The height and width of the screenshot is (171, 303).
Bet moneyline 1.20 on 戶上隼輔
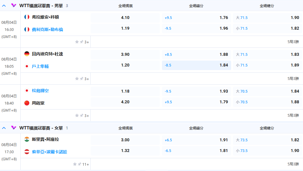[125, 65]
